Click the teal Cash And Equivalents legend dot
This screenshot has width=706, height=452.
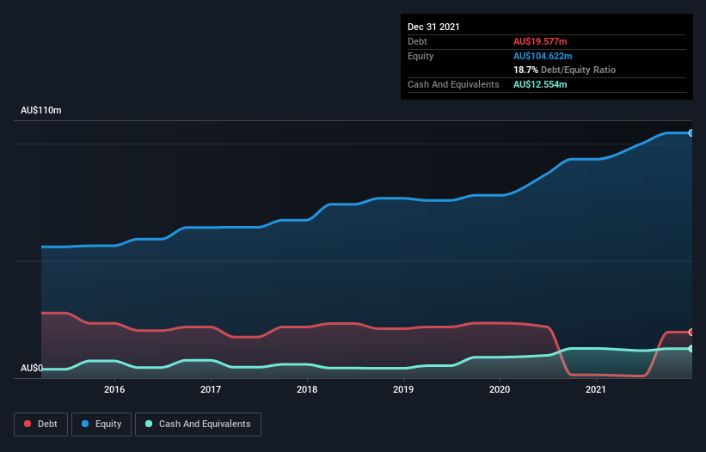click(x=149, y=424)
